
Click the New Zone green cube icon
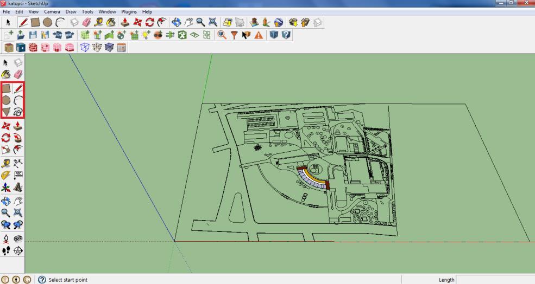(85, 35)
